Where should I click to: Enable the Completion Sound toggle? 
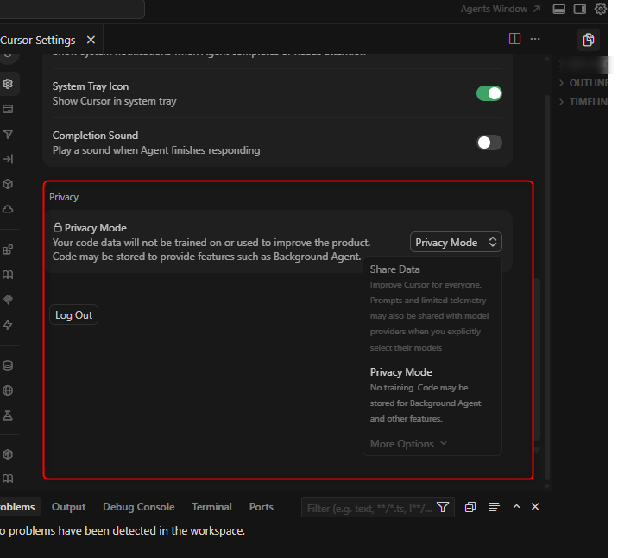(x=489, y=143)
